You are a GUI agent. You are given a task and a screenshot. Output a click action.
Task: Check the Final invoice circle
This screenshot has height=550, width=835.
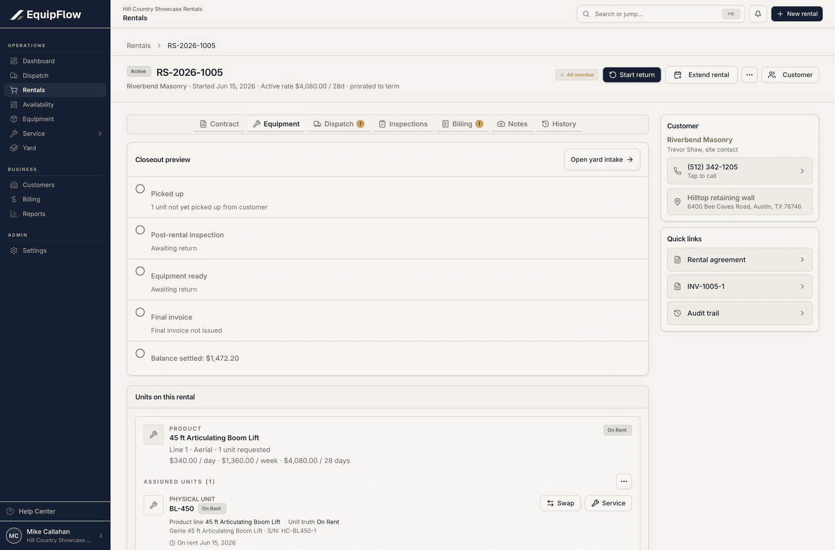[140, 312]
